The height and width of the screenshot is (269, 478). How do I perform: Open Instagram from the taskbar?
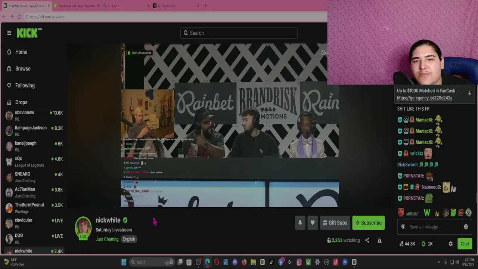(299, 262)
